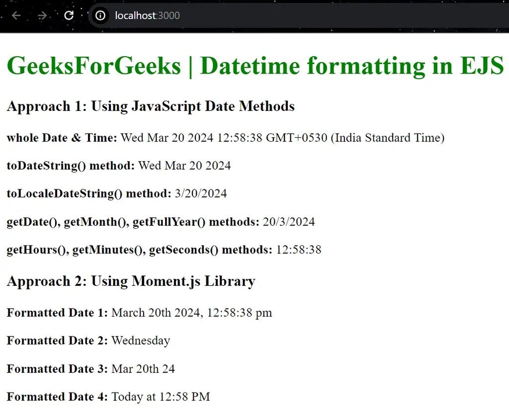Click the Today at 12:58 PM text
Image resolution: width=509 pixels, height=408 pixels.
pos(161,397)
